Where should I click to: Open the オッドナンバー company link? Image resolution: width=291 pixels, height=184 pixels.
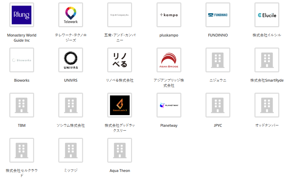pyautogui.click(x=267, y=125)
